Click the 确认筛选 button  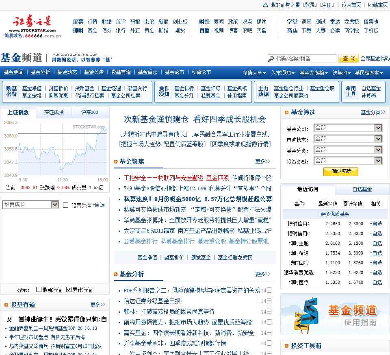click(x=341, y=171)
